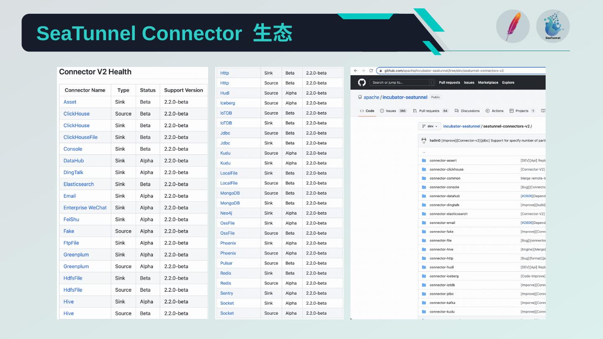This screenshot has height=339, width=603.
Task: Click the connector-http folder icon
Action: tap(424, 258)
